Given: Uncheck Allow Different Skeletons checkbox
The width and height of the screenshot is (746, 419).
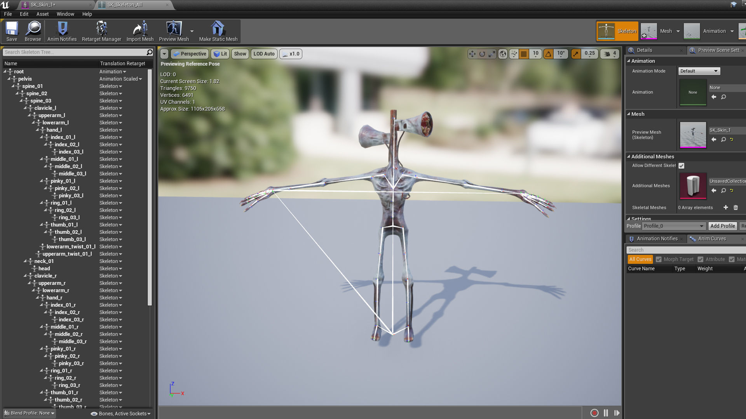Looking at the screenshot, I should point(682,166).
